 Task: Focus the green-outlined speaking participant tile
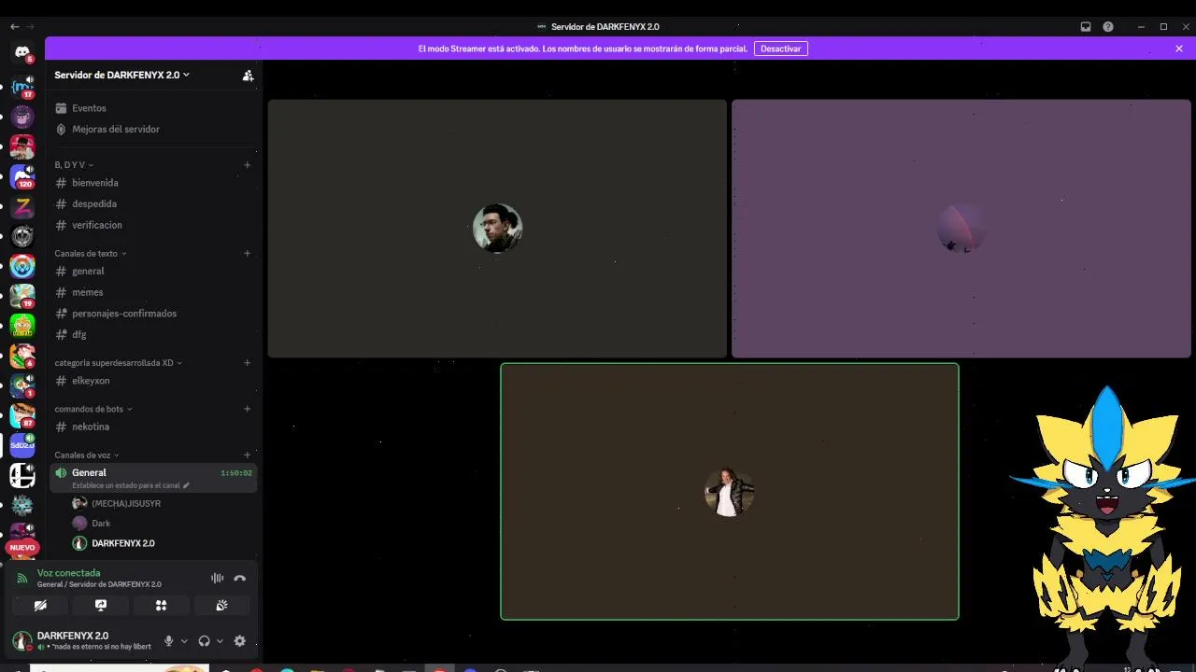point(730,491)
